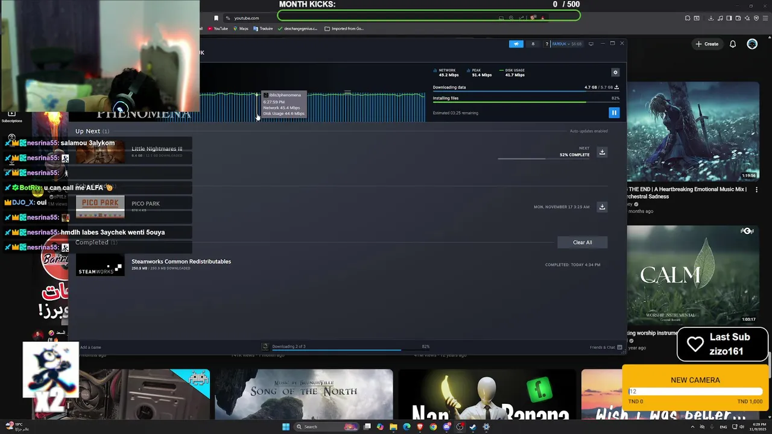The height and width of the screenshot is (434, 772).
Task: Open YouTube account avatar menu
Action: click(752, 44)
